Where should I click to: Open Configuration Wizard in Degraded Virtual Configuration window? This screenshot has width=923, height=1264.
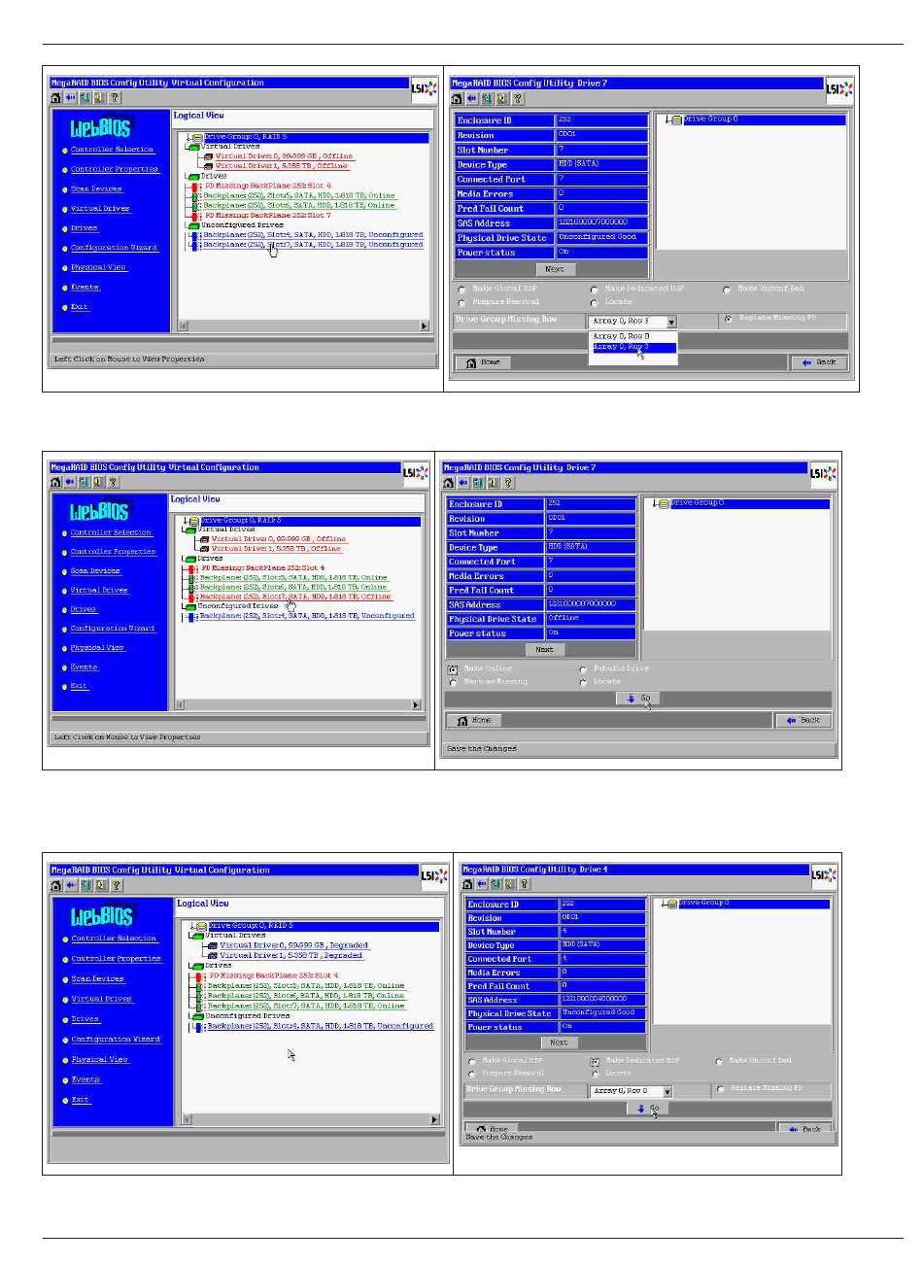pos(116,1040)
